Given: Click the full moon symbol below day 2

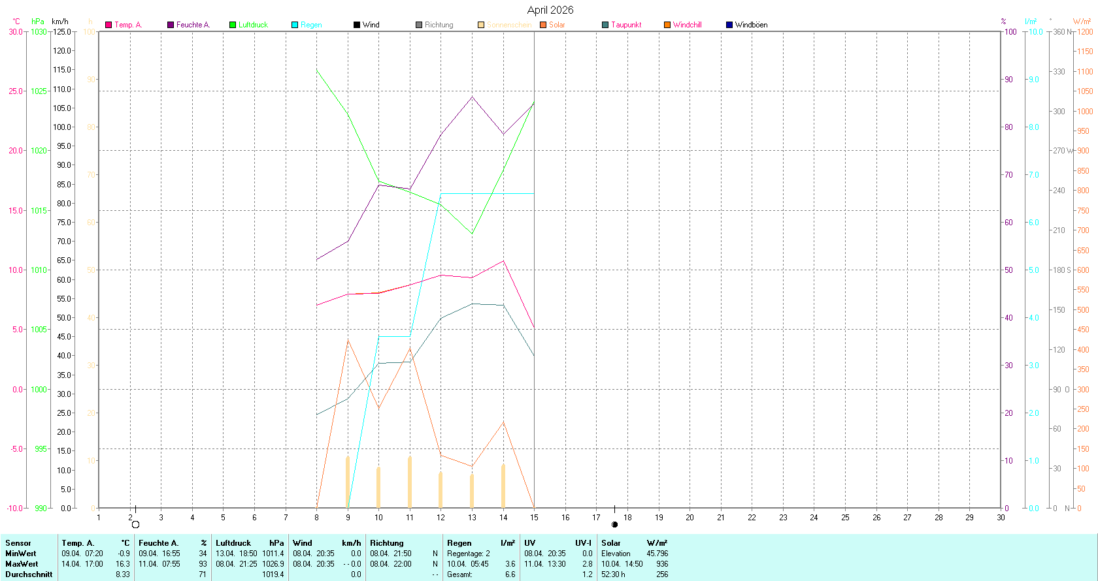Looking at the screenshot, I should click(x=135, y=524).
